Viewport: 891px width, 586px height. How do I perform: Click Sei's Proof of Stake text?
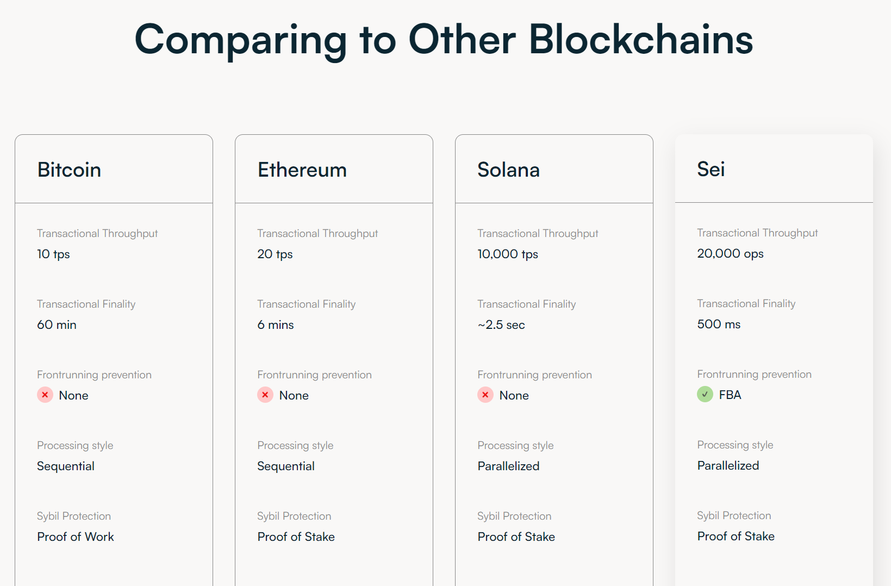click(736, 536)
